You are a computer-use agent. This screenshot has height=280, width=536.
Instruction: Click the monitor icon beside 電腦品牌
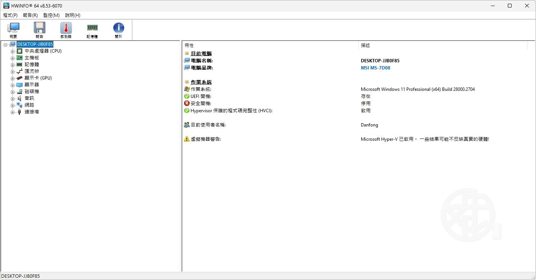(x=187, y=68)
